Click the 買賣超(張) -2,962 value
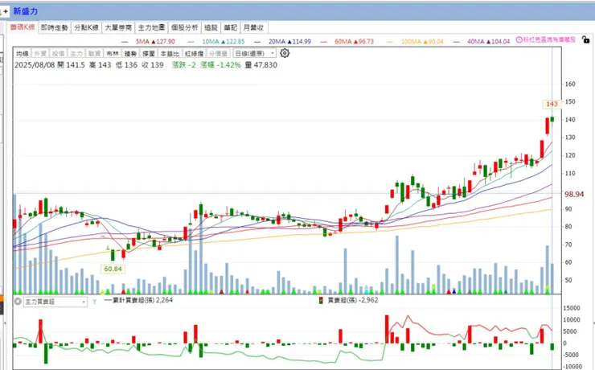This screenshot has height=370, width=595. pos(353,300)
